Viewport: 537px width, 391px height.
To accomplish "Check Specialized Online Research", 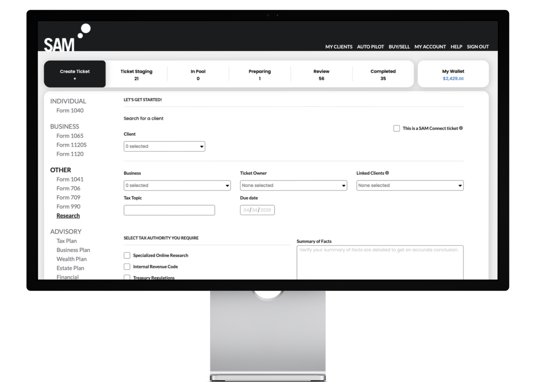I will (127, 255).
